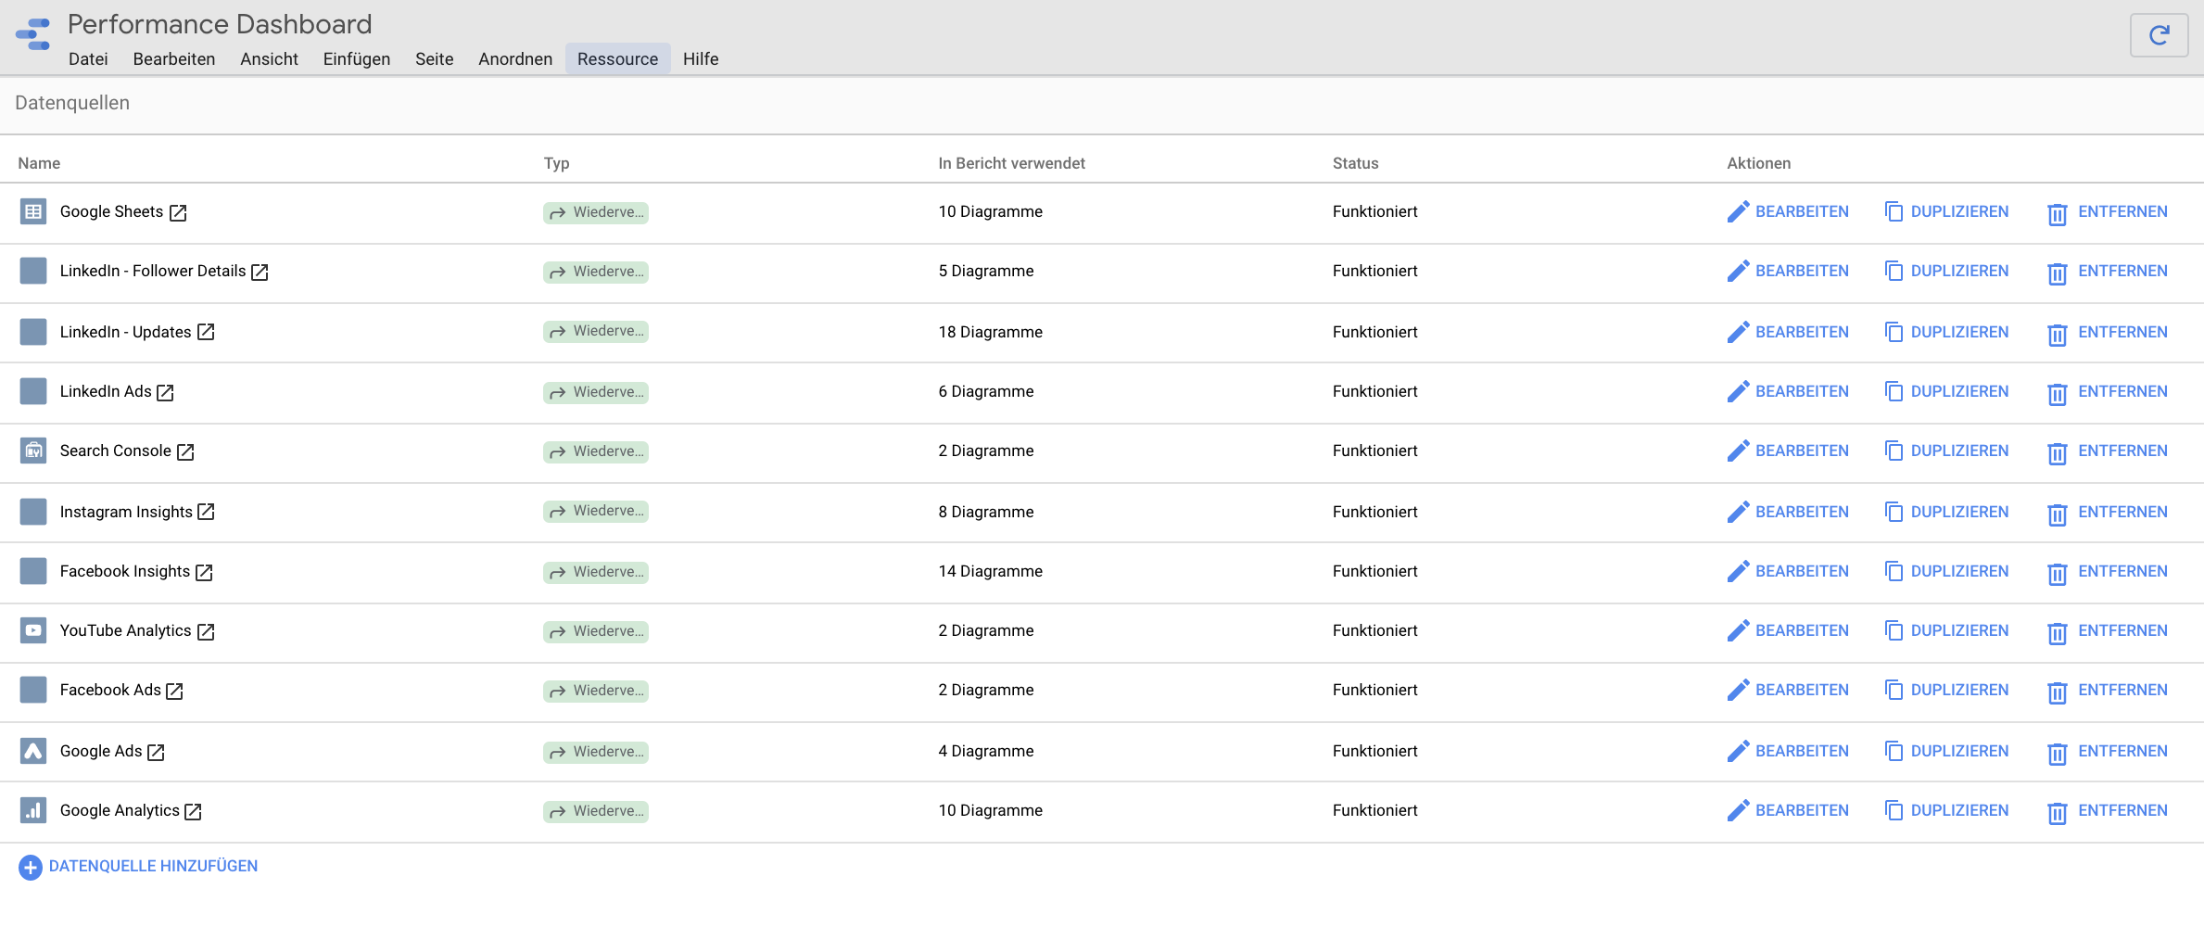
Task: Duplicate the Search Console data source
Action: click(x=1947, y=451)
